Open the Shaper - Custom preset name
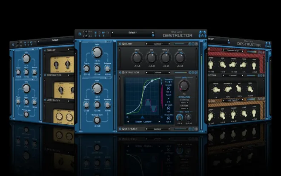Viewport: 281px width, 176px height. (143, 122)
